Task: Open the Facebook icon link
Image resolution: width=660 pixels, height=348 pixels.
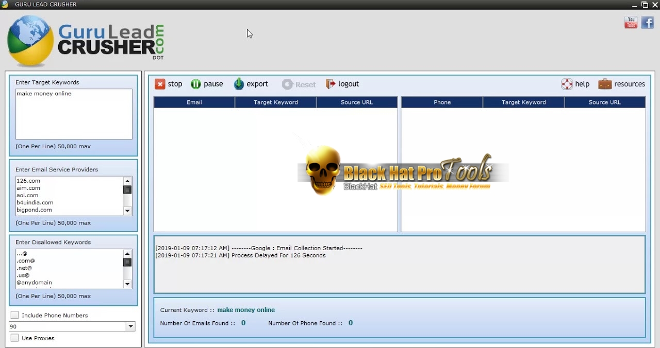Action: (x=647, y=22)
